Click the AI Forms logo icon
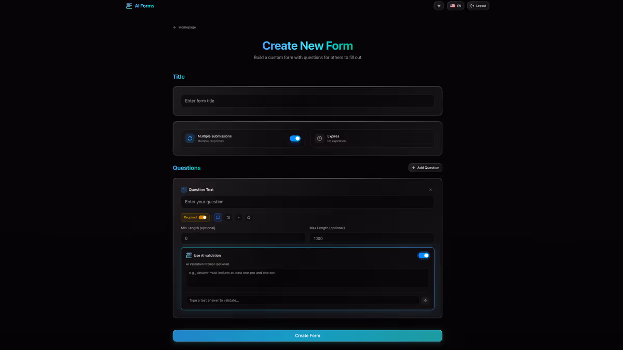Screen dimensions: 623x350 (x=128, y=6)
